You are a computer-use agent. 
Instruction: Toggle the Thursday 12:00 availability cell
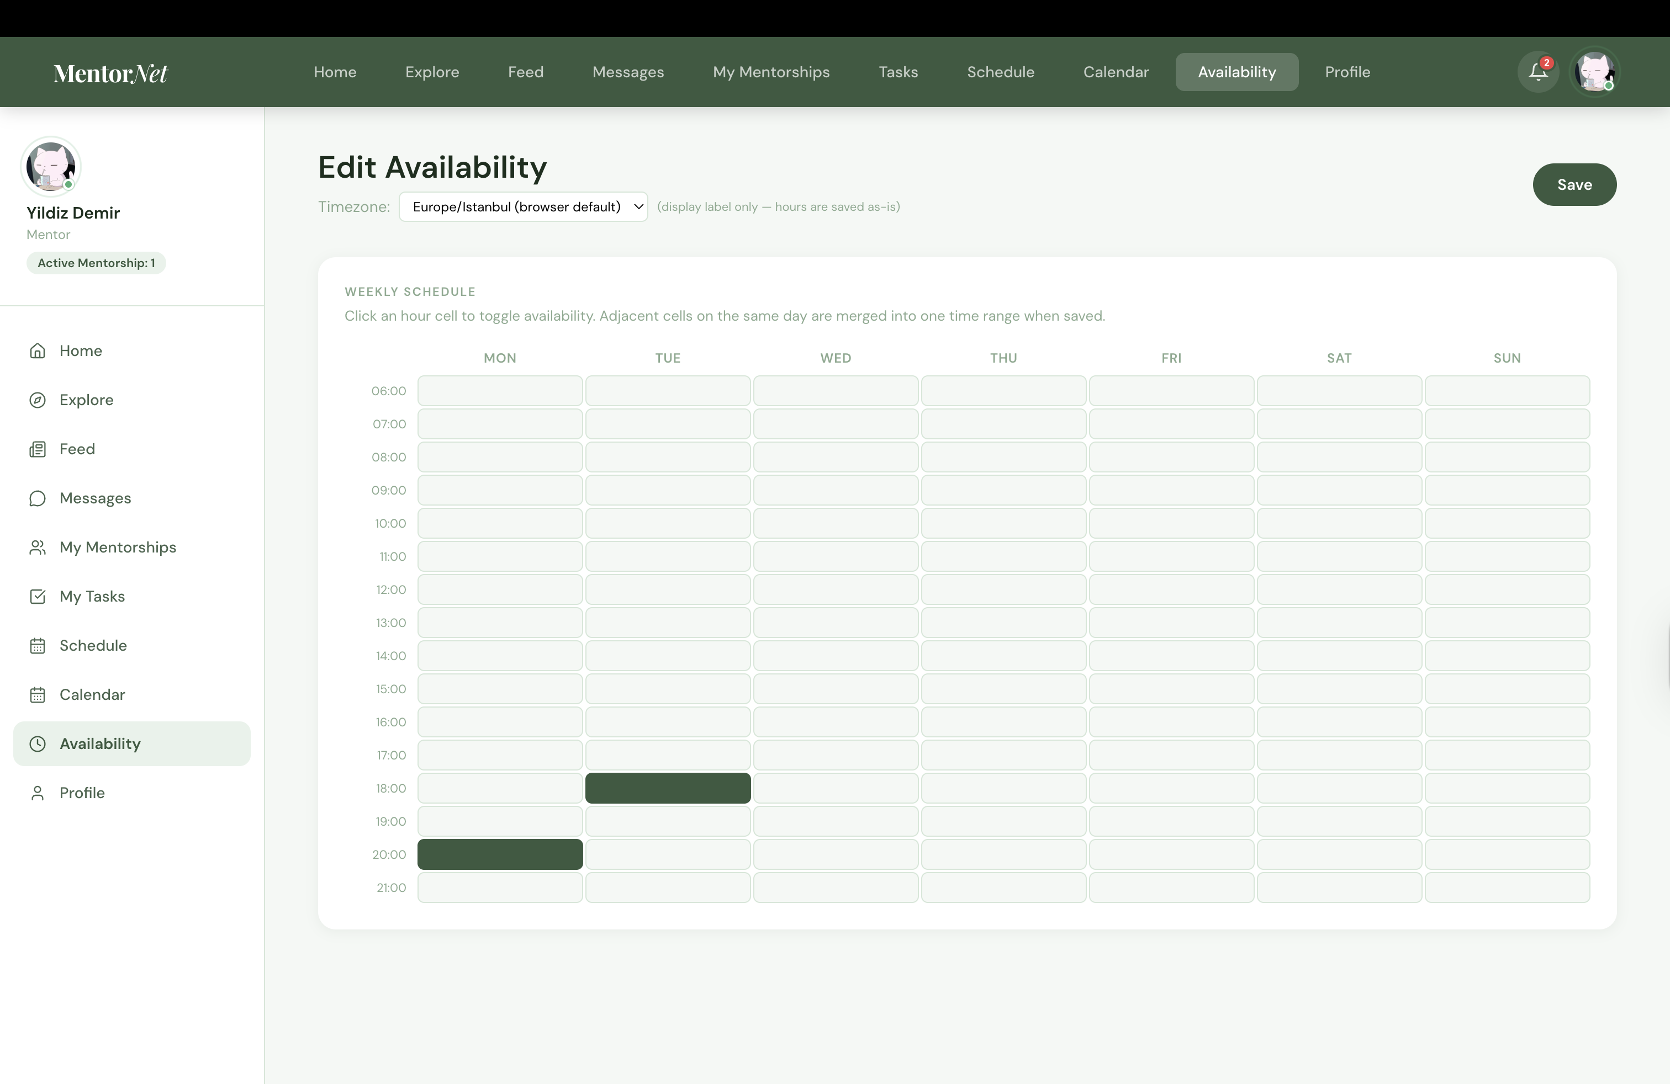tap(1003, 589)
